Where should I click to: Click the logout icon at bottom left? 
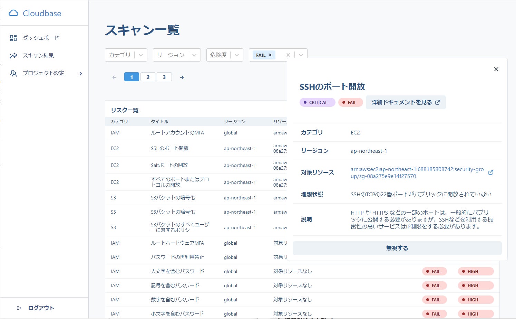point(19,308)
